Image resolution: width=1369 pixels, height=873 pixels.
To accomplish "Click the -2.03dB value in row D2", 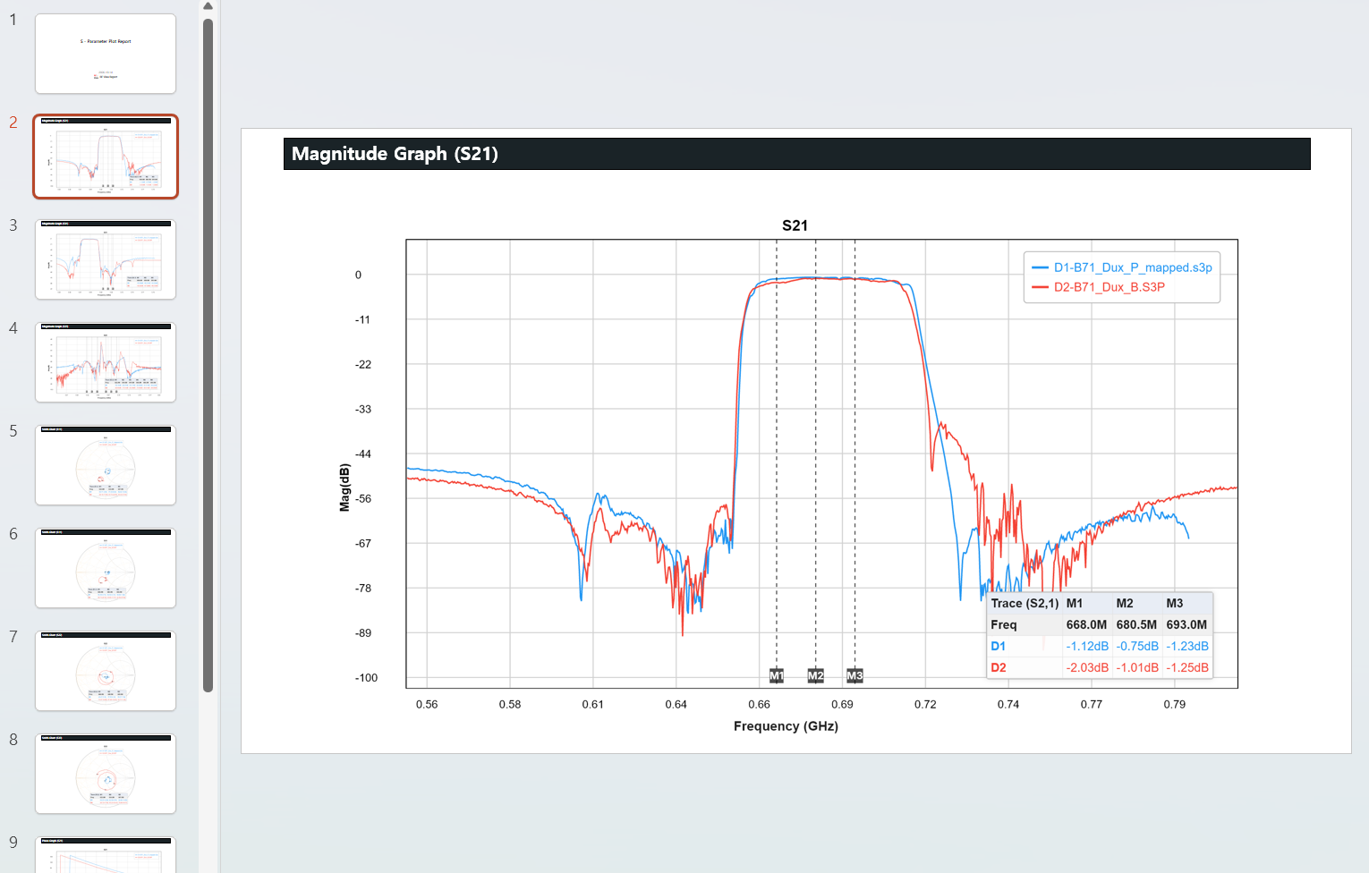I will [x=1087, y=668].
